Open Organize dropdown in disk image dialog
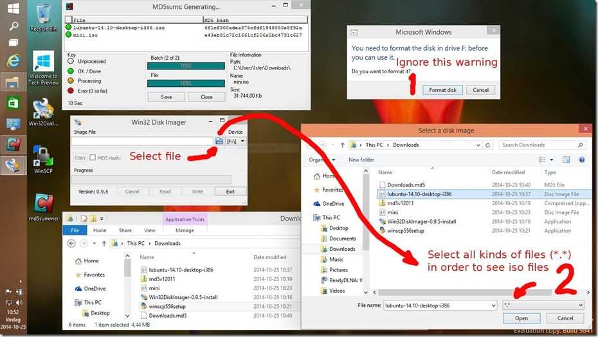This screenshot has height=337, width=598. point(322,160)
